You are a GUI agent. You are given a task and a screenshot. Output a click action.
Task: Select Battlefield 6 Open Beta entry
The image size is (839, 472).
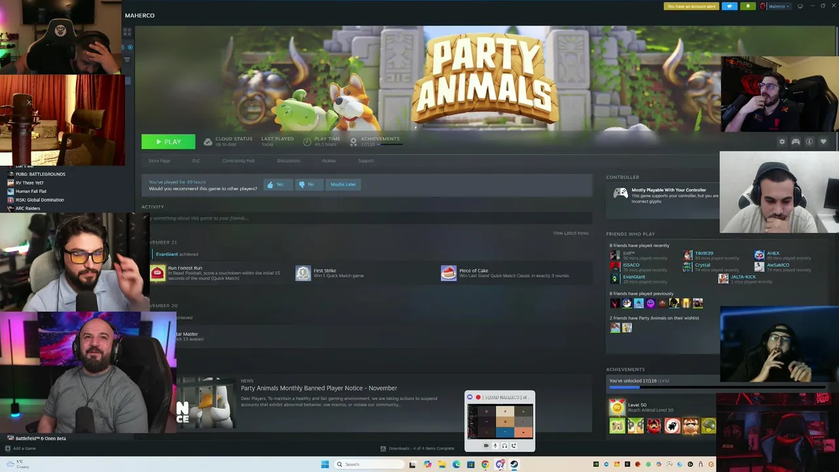click(x=41, y=439)
